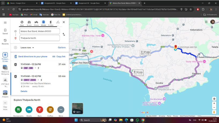Image resolution: width=219 pixels, height=123 pixels.
Task: Select Best travel mode icon
Action: point(22,23)
